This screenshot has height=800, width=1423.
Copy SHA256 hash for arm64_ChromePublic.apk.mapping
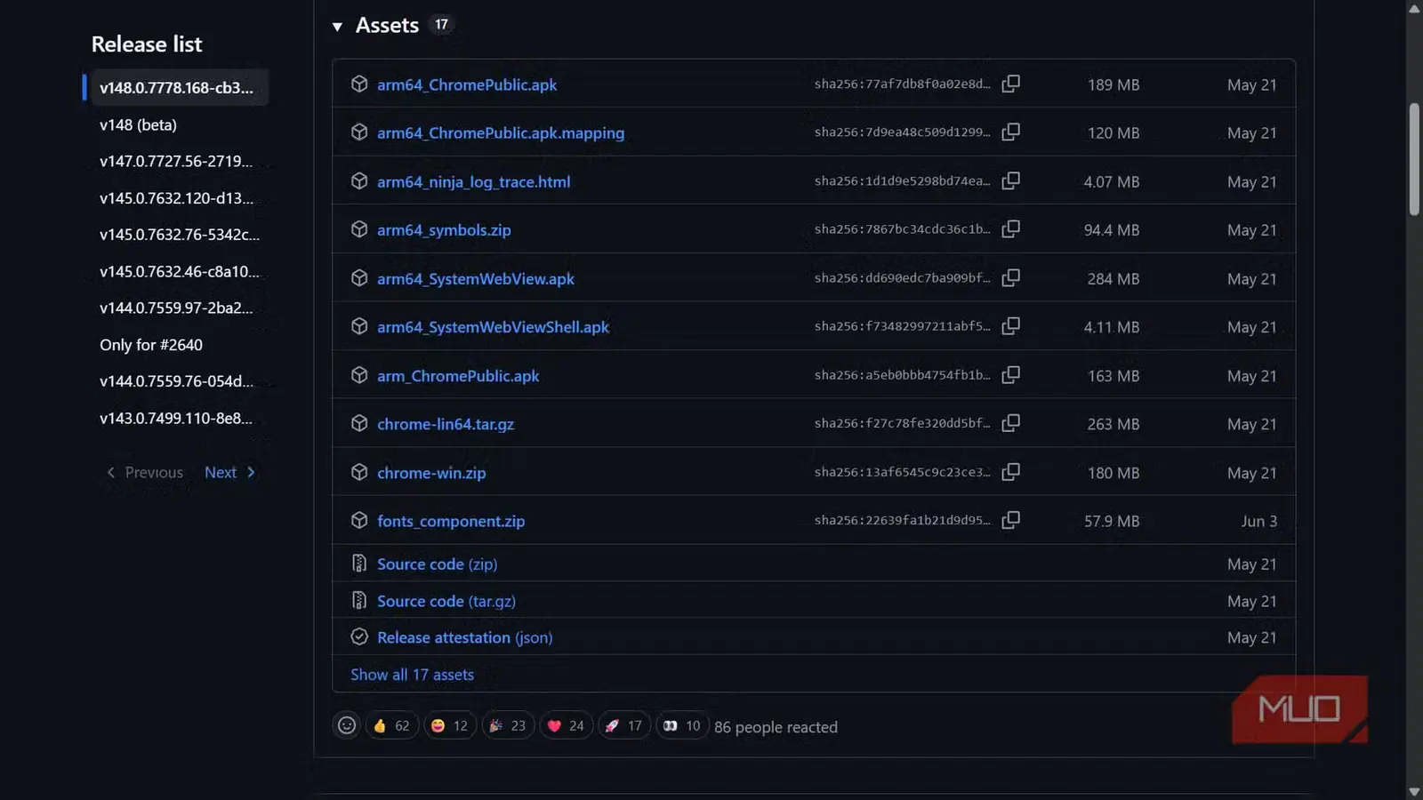pos(1010,132)
